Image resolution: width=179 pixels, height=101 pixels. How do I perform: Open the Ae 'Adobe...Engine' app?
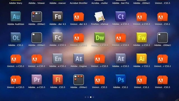[79, 59]
